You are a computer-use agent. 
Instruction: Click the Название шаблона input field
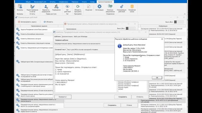coord(84,44)
